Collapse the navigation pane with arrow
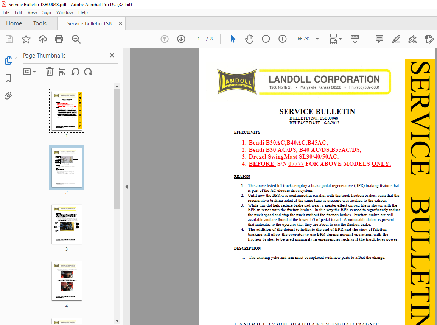Image resolution: width=437 pixels, height=325 pixels. coord(126,187)
